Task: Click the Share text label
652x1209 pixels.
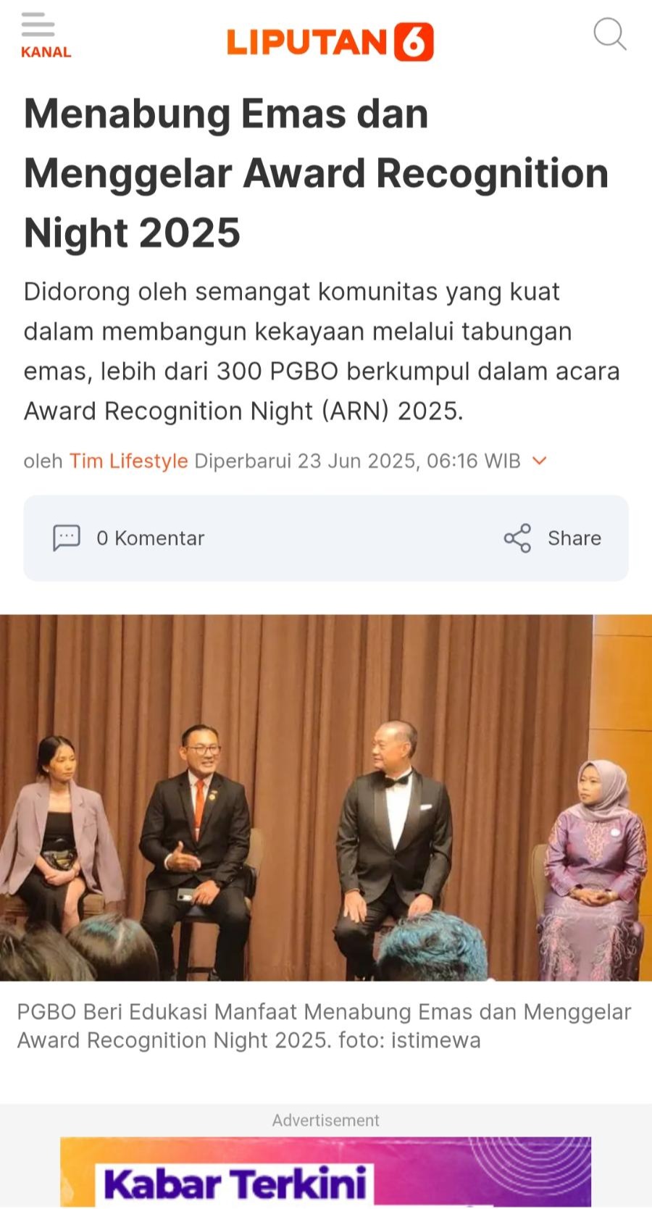Action: pos(574,538)
